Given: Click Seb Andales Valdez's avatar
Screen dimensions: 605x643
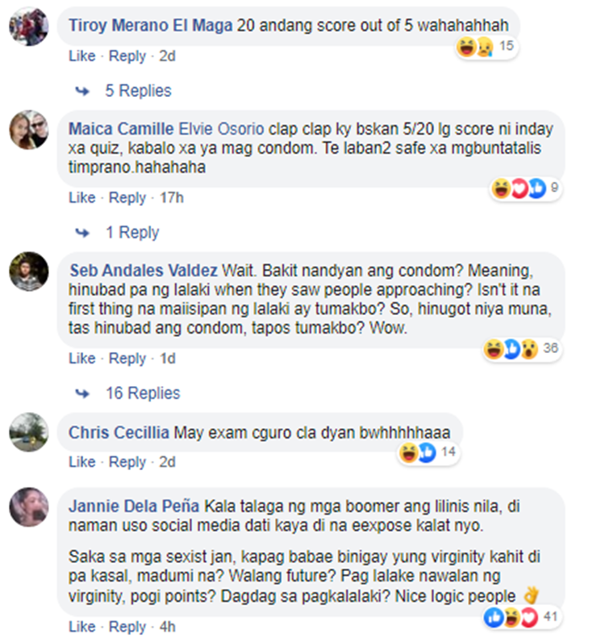Looking at the screenshot, I should (x=29, y=271).
